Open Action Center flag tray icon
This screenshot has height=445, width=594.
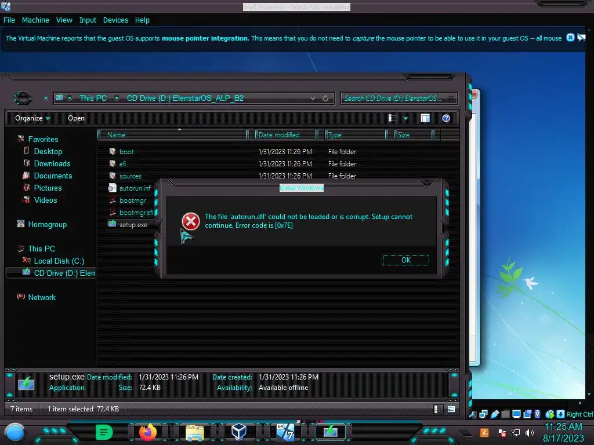click(502, 432)
